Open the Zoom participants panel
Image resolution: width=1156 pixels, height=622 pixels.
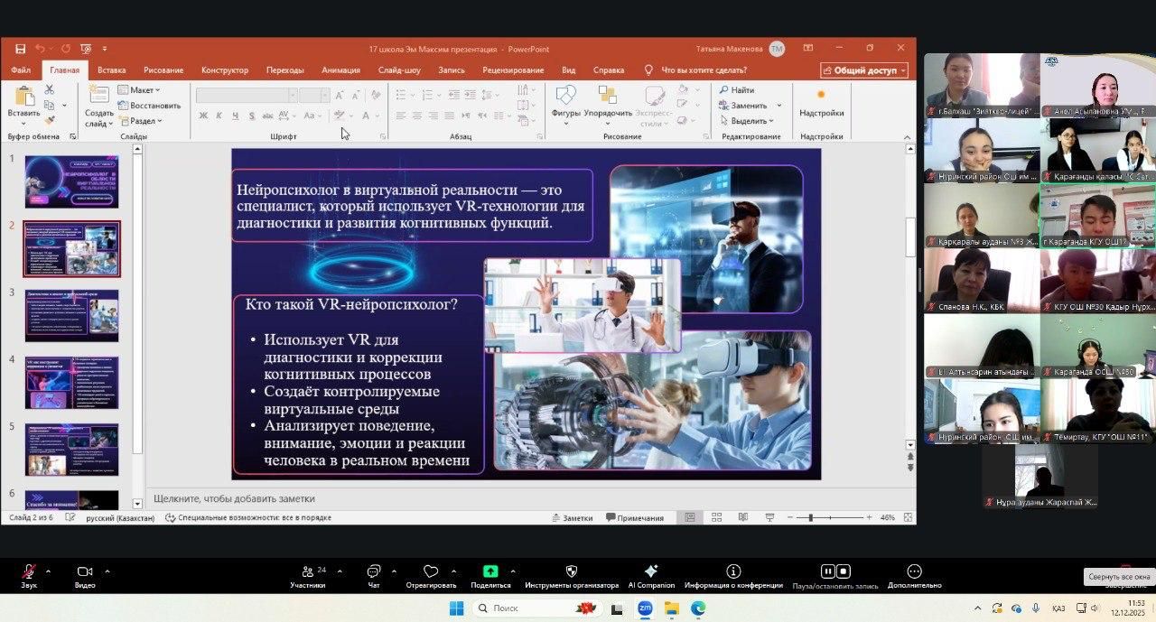308,572
